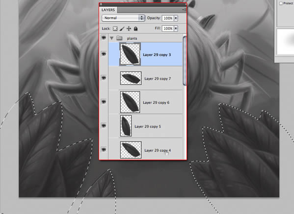Image resolution: width=294 pixels, height=214 pixels.
Task: Click the 'Layer 29 copy 7' name
Action: click(x=158, y=79)
